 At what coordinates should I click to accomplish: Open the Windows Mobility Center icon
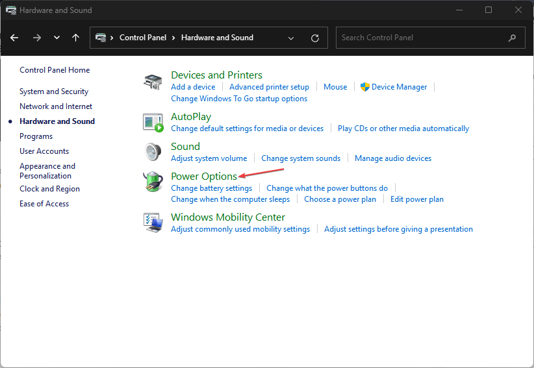coord(153,223)
